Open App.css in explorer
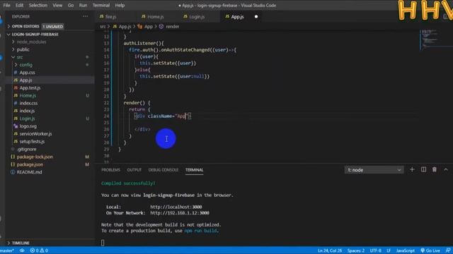Screen dimensions: 453x254 [27, 73]
